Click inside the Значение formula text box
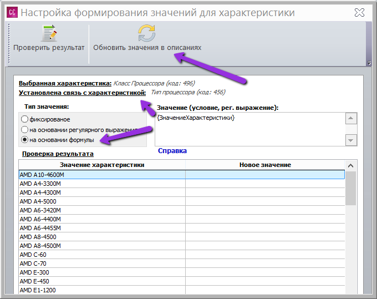 click(250, 129)
